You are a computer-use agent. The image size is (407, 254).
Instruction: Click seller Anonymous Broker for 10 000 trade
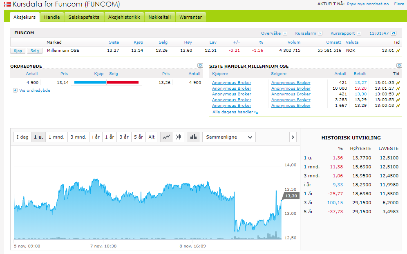(291, 88)
